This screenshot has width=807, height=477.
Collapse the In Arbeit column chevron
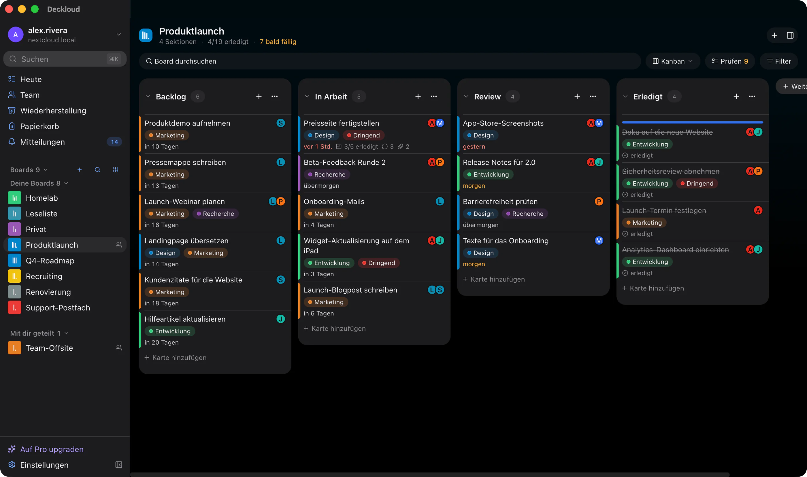[x=307, y=96]
